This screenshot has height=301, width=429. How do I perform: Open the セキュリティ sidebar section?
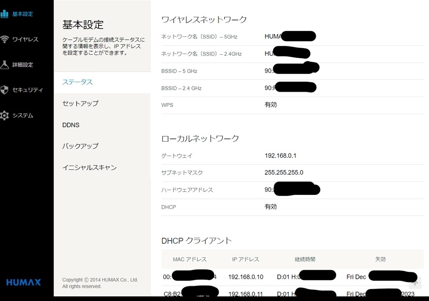[x=28, y=90]
